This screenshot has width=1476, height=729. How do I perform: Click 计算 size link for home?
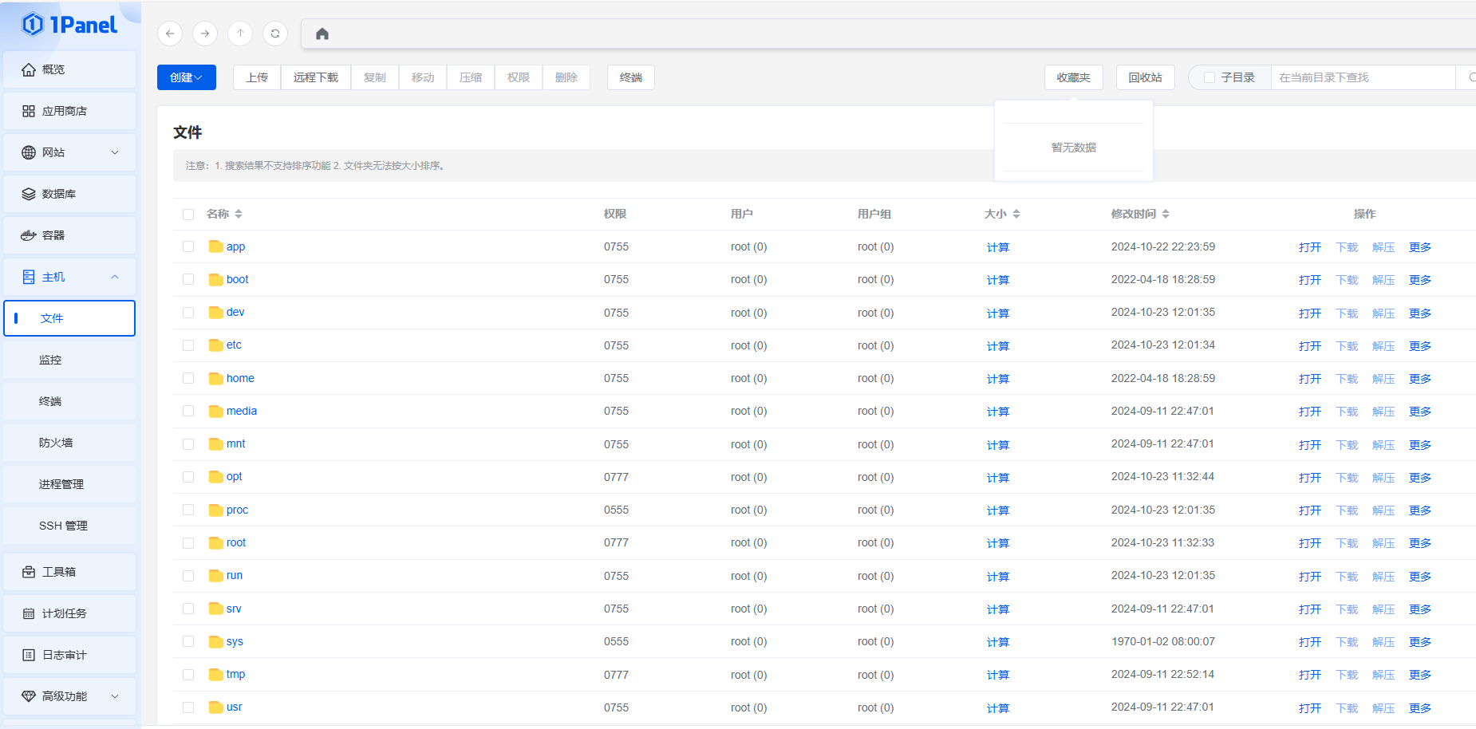(997, 379)
